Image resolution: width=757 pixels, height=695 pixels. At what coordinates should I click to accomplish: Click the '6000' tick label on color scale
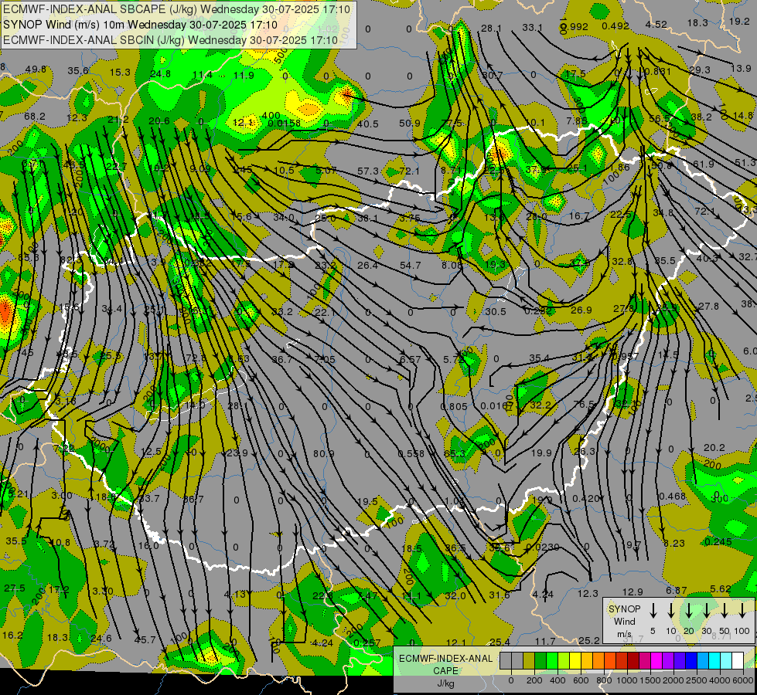(743, 680)
